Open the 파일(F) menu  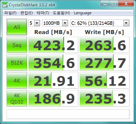pyautogui.click(x=10, y=13)
